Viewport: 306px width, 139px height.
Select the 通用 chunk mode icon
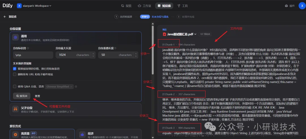click(15, 38)
